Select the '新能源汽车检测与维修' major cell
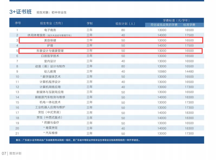Screen dimensions: 216x160 50,97
